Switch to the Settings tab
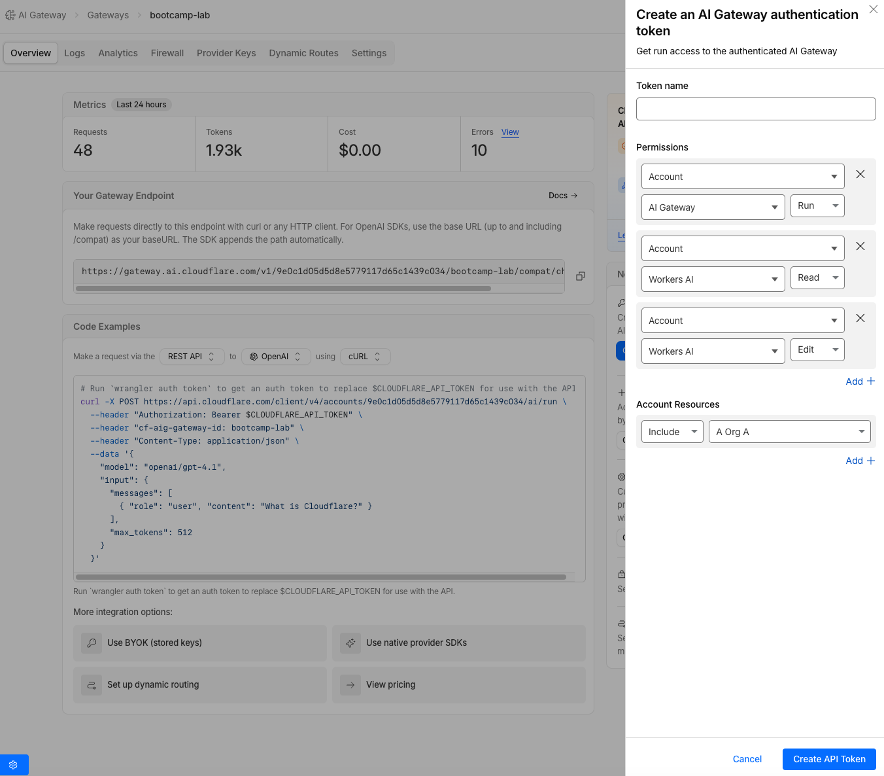The width and height of the screenshot is (884, 776). point(369,53)
